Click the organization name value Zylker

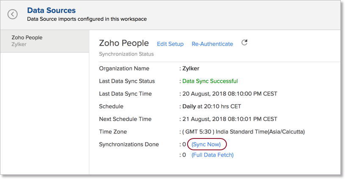tap(191, 68)
